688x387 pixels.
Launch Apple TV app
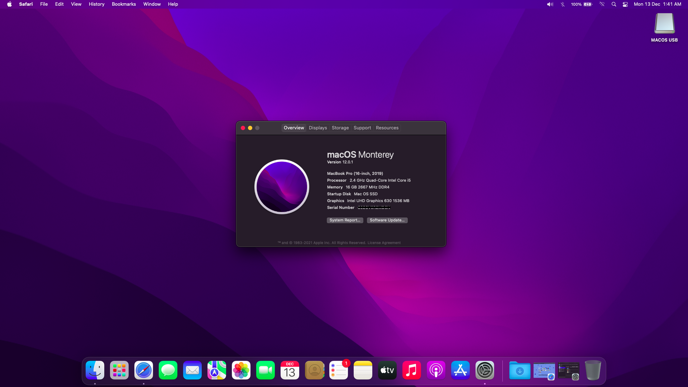click(387, 370)
